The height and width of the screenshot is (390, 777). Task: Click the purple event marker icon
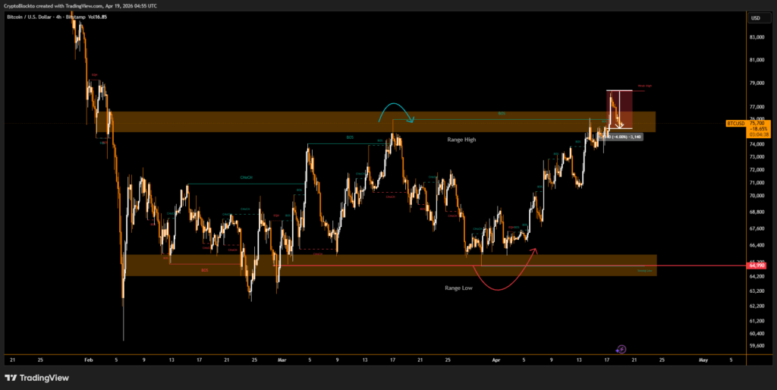(621, 349)
